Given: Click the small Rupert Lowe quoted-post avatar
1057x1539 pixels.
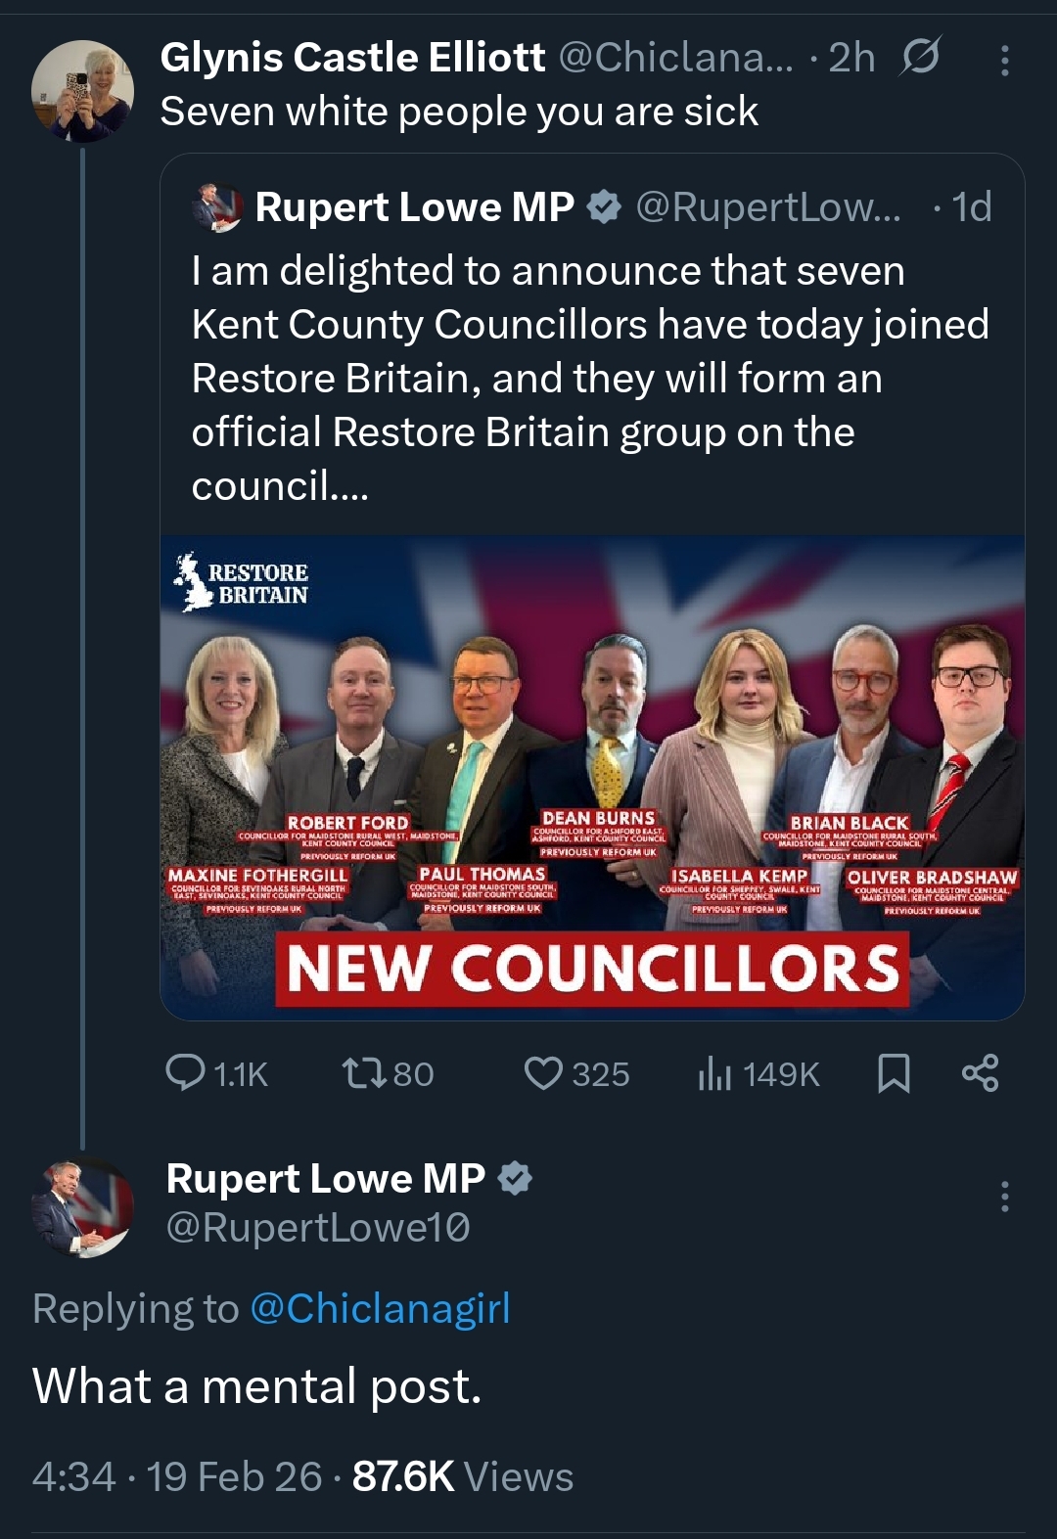Looking at the screenshot, I should [x=219, y=207].
